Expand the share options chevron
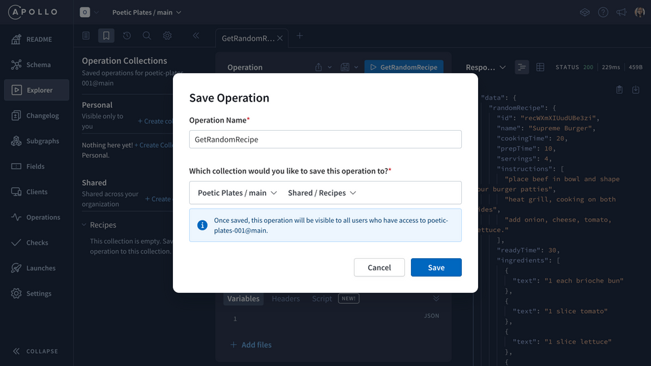The height and width of the screenshot is (366, 651). click(x=330, y=67)
